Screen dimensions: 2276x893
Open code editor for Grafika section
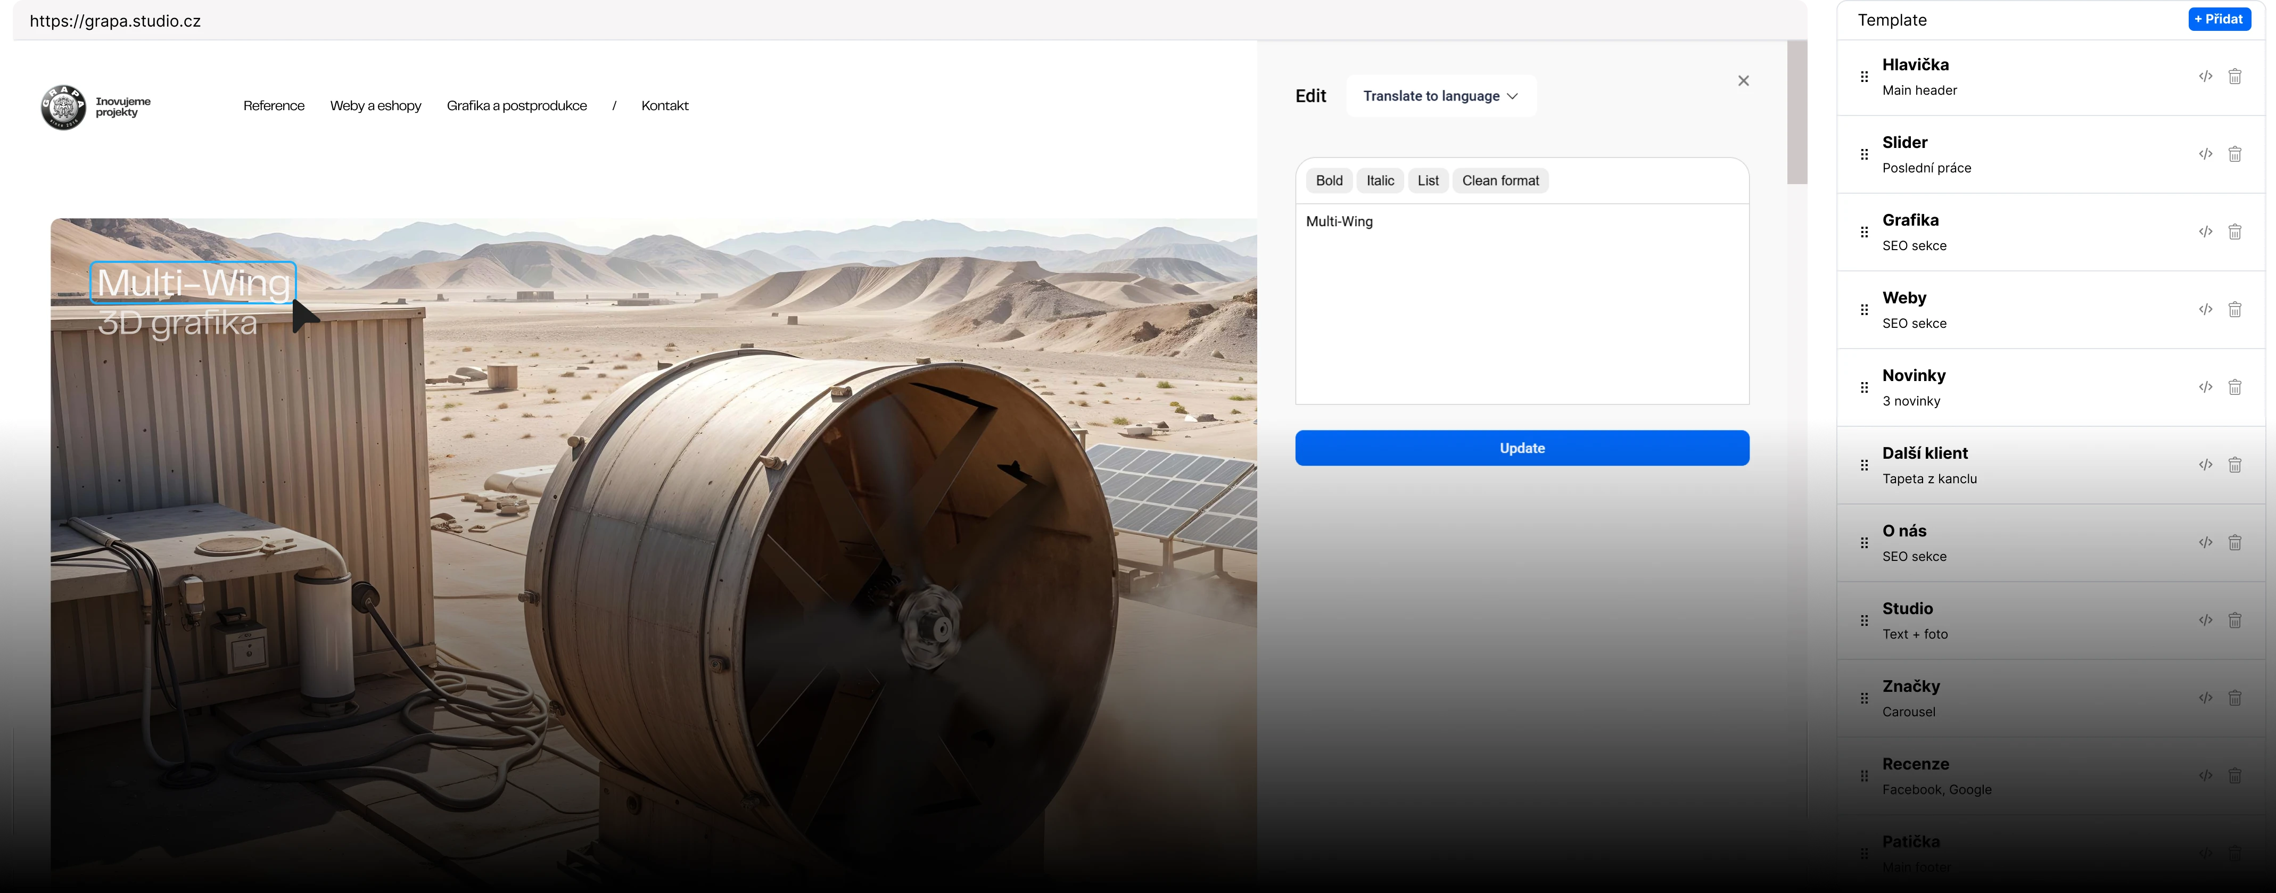point(2205,233)
